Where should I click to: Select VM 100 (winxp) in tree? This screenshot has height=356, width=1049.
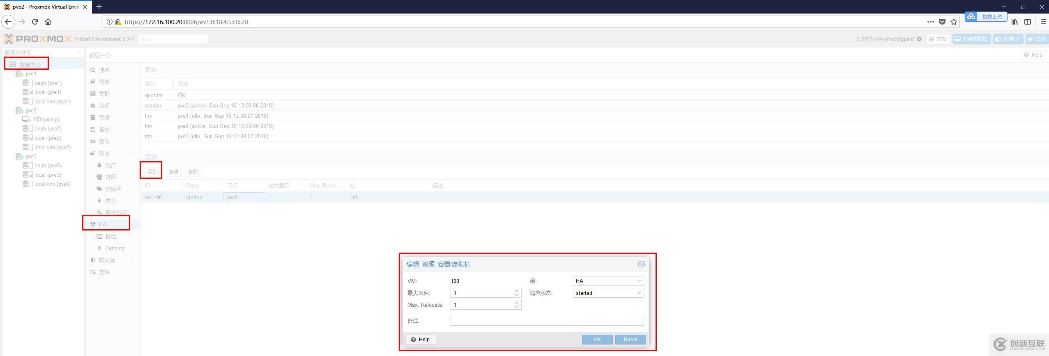click(x=46, y=119)
